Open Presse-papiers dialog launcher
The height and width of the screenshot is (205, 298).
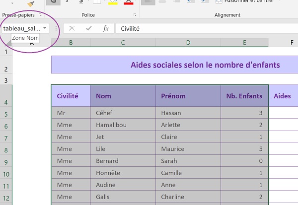click(x=40, y=15)
